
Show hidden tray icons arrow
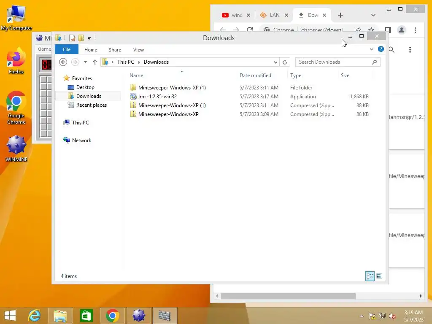[x=362, y=316]
